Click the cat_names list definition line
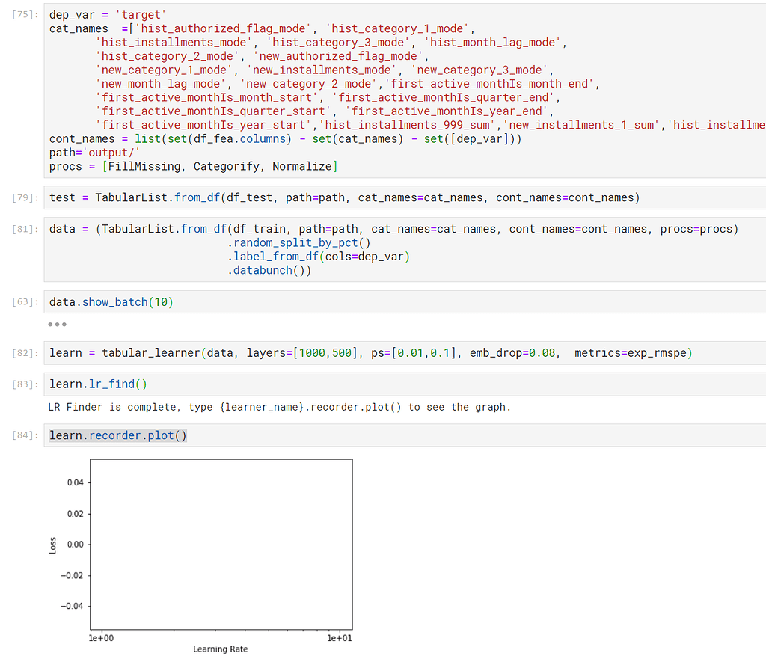The width and height of the screenshot is (766, 659). (224, 28)
